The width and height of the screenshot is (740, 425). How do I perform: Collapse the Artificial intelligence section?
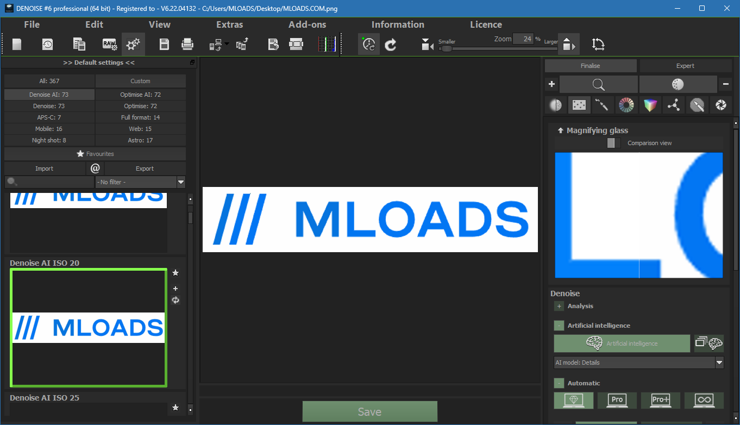(559, 326)
